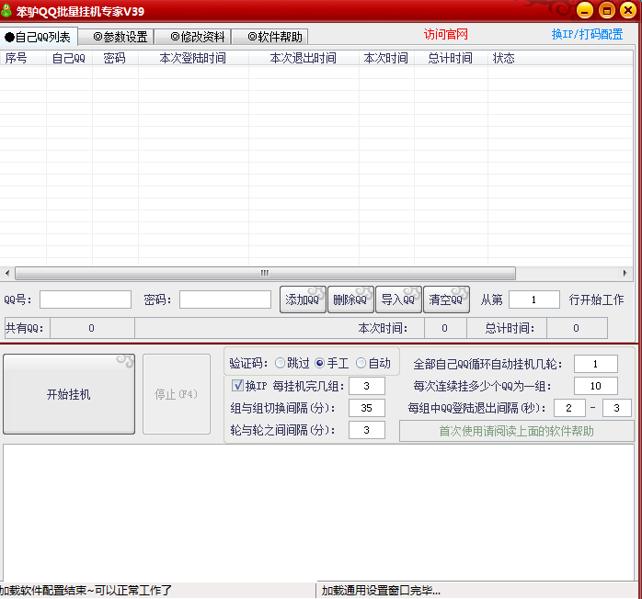Click the 清空QQ button

(x=446, y=299)
